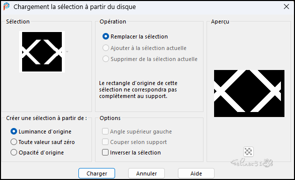The image size is (295, 180).
Task: Close the Chargement la sélection dialog
Action: click(286, 6)
